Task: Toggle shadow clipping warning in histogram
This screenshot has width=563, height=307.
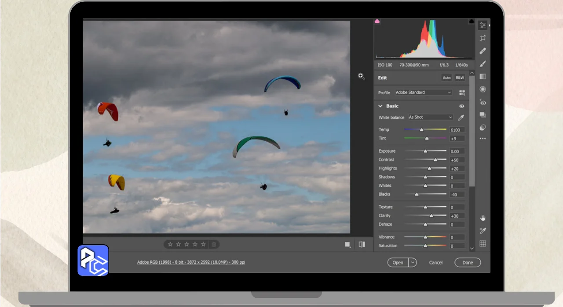Action: tap(377, 21)
